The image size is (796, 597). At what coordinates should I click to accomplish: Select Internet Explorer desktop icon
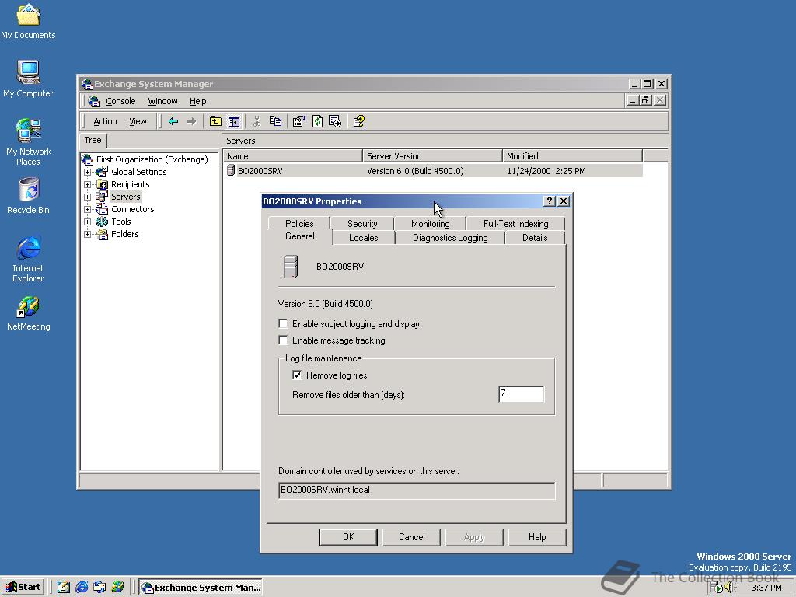tap(28, 259)
